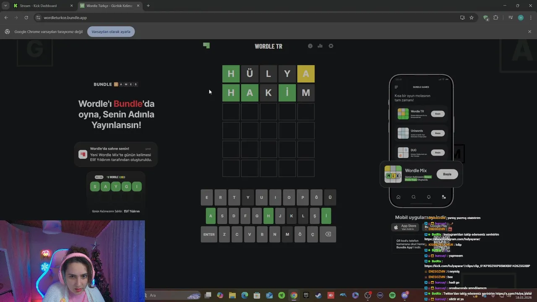Screen dimensions: 537x302
Task: Click the Ç key on the Wordle keyboard
Action: click(312, 234)
